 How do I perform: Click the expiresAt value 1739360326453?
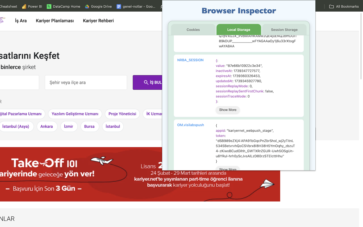(x=246, y=76)
